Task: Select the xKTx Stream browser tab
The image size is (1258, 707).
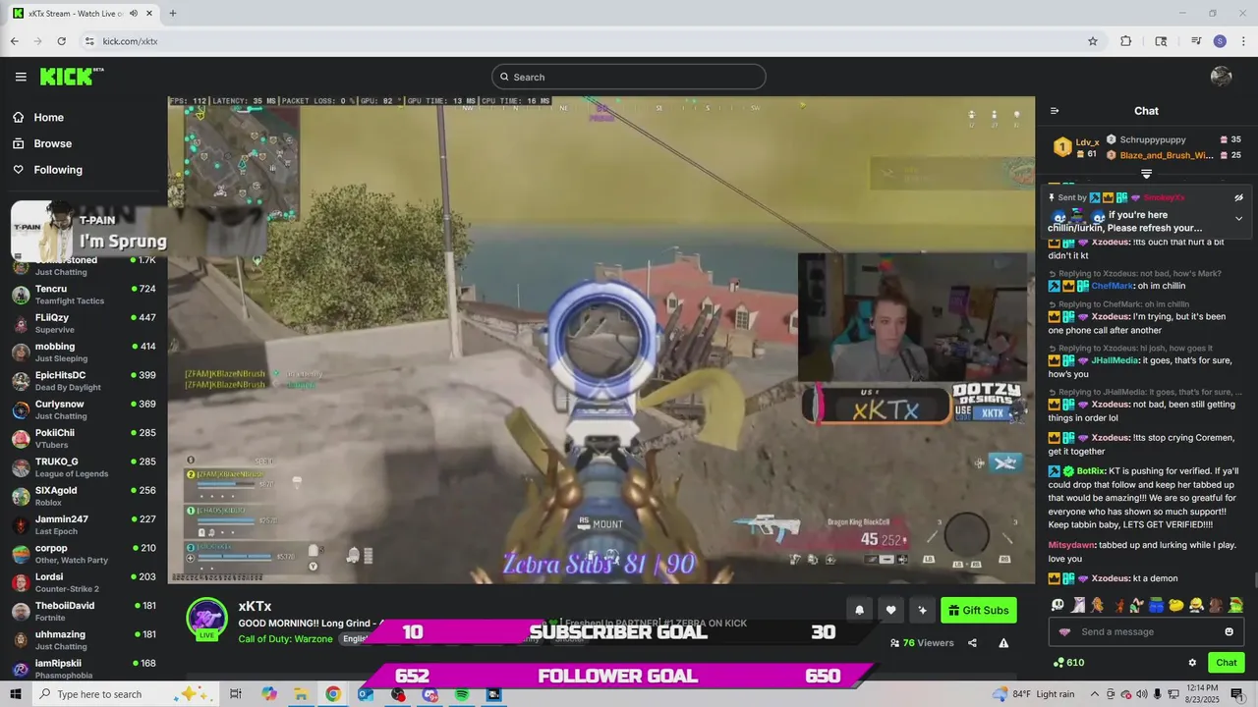Action: pos(83,13)
